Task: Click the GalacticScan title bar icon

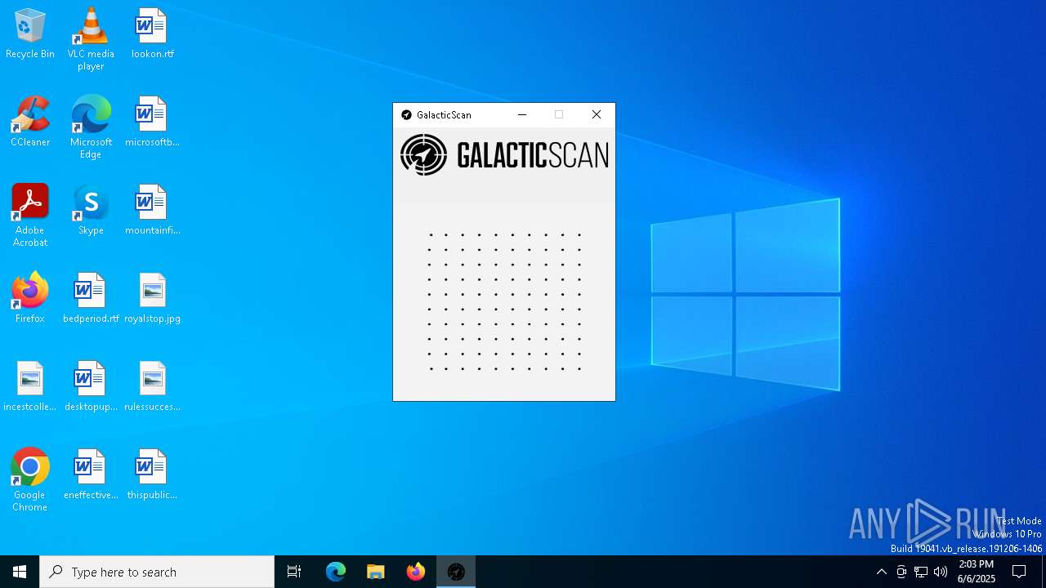Action: (x=406, y=115)
